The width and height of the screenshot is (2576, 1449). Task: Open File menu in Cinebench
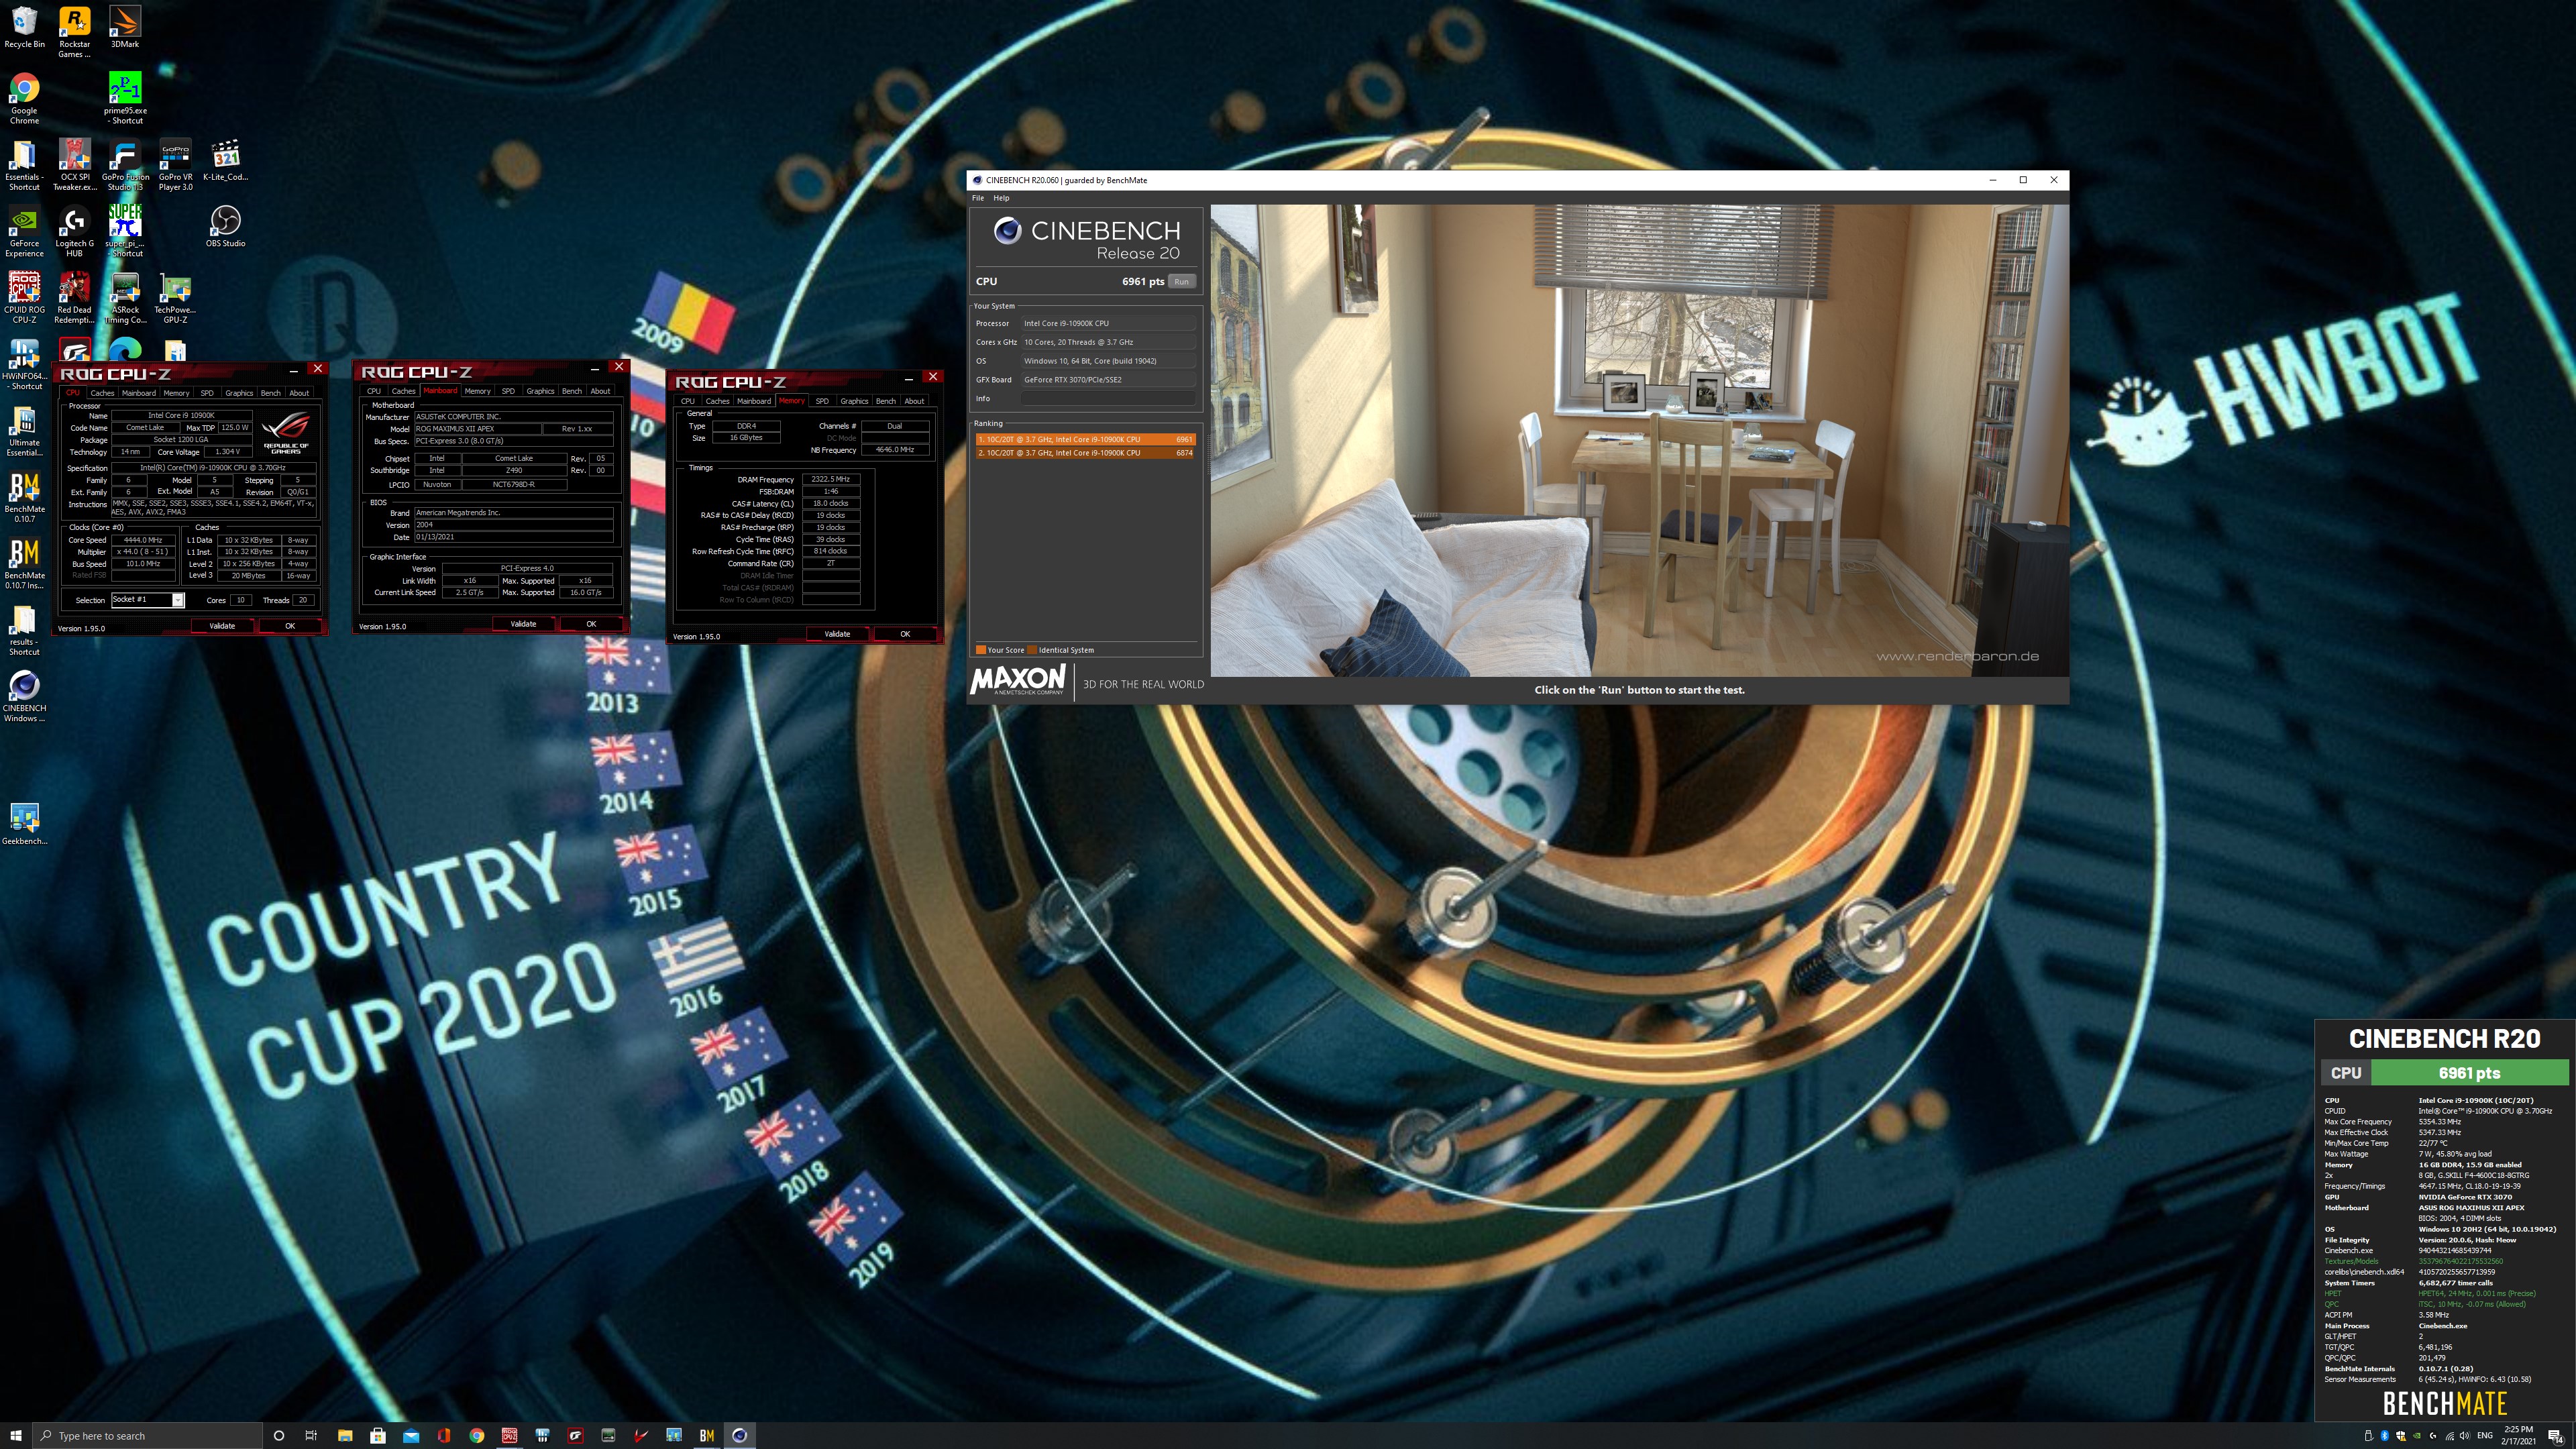point(978,198)
